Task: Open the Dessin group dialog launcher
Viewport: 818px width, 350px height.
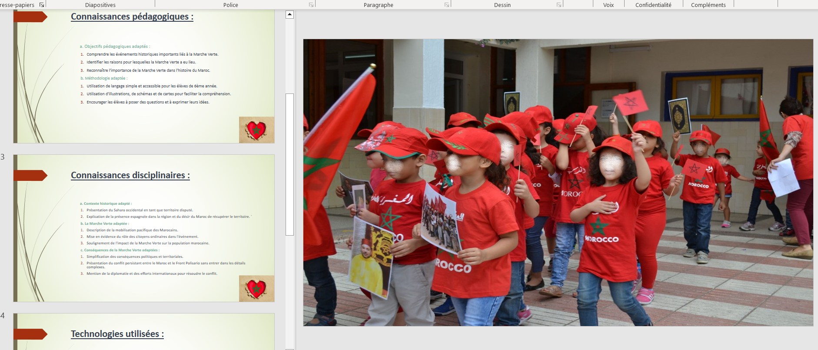Action: tap(559, 5)
